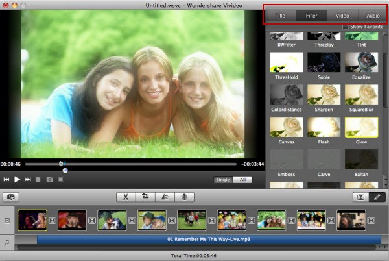
Task: Edit transition after the last clip
Action: point(371,221)
